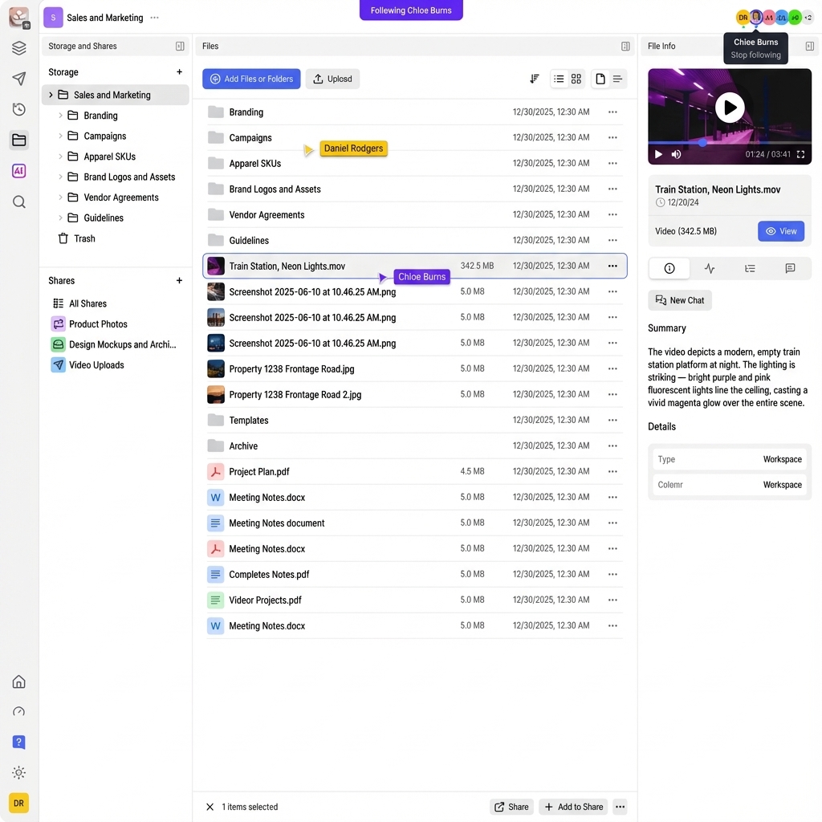822x822 pixels.
Task: Expand the Branding folder in the tree
Action: click(60, 115)
